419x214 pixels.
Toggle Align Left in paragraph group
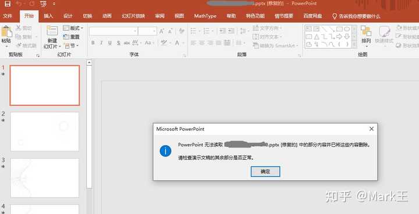(x=193, y=43)
